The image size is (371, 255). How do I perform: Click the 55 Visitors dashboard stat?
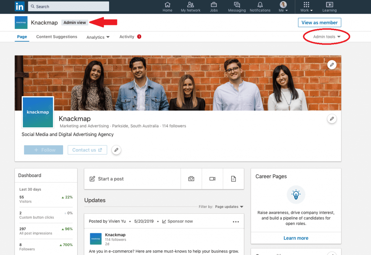pos(46,199)
